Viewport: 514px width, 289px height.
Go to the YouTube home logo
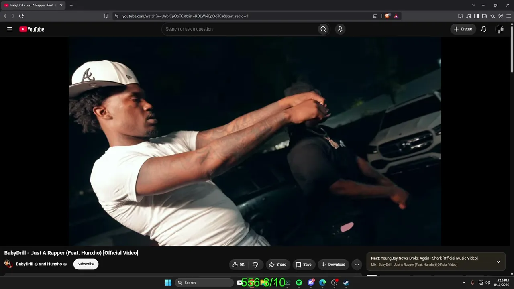click(x=32, y=29)
